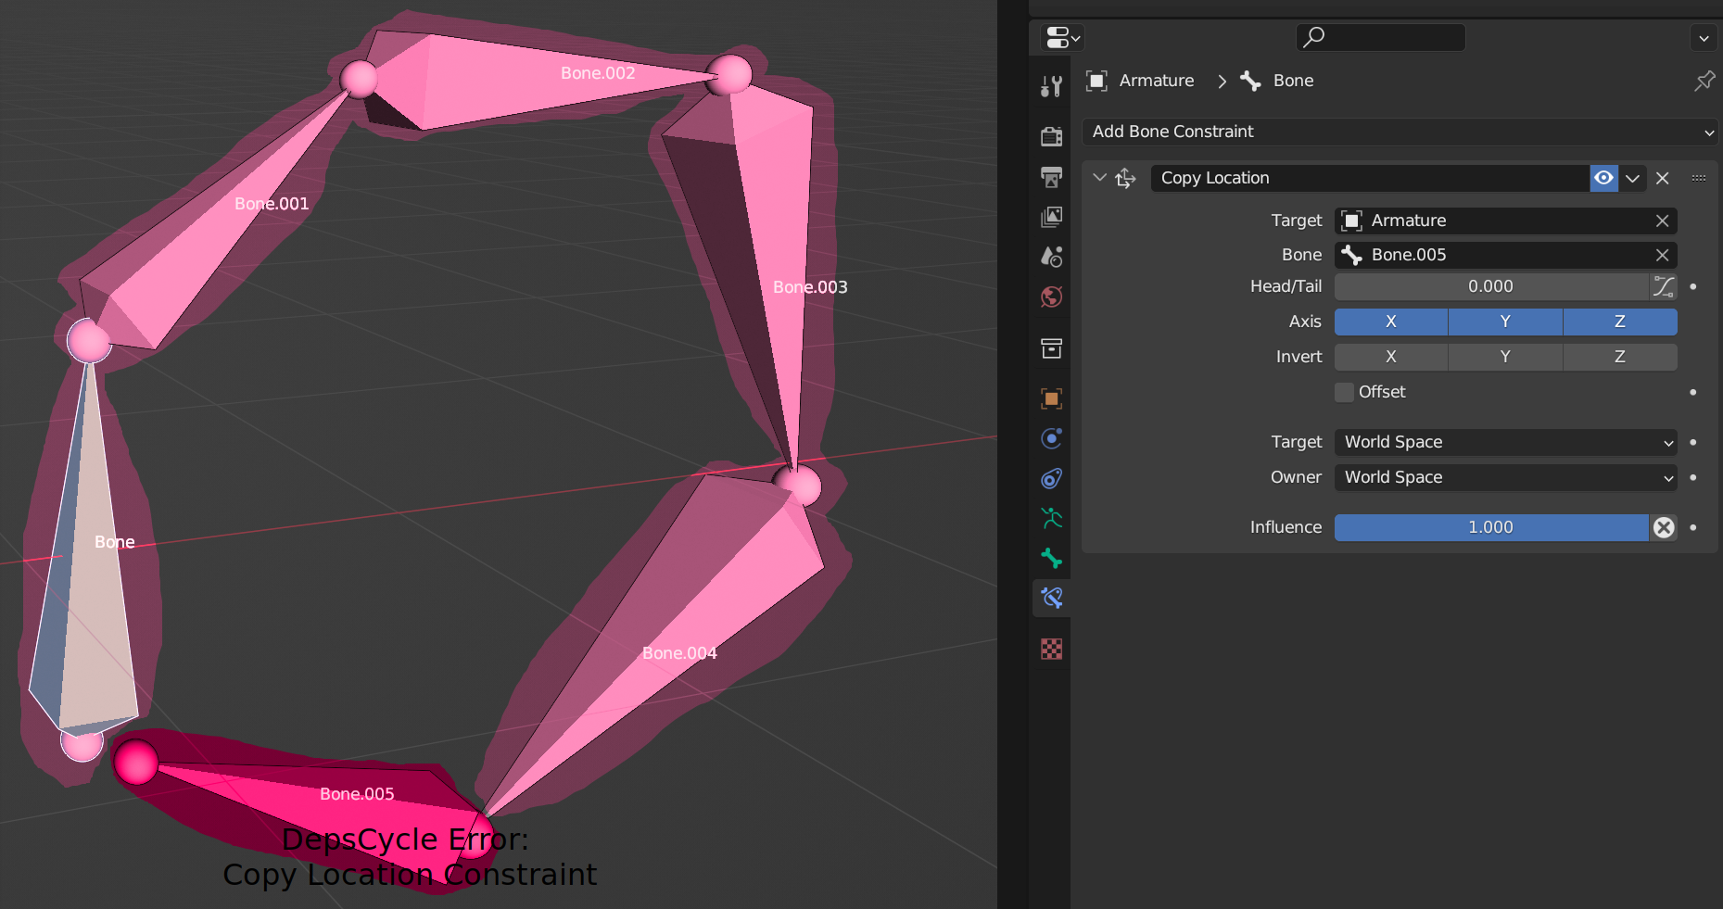Open the properties options dropdown arrow
The height and width of the screenshot is (909, 1723).
pyautogui.click(x=1704, y=38)
